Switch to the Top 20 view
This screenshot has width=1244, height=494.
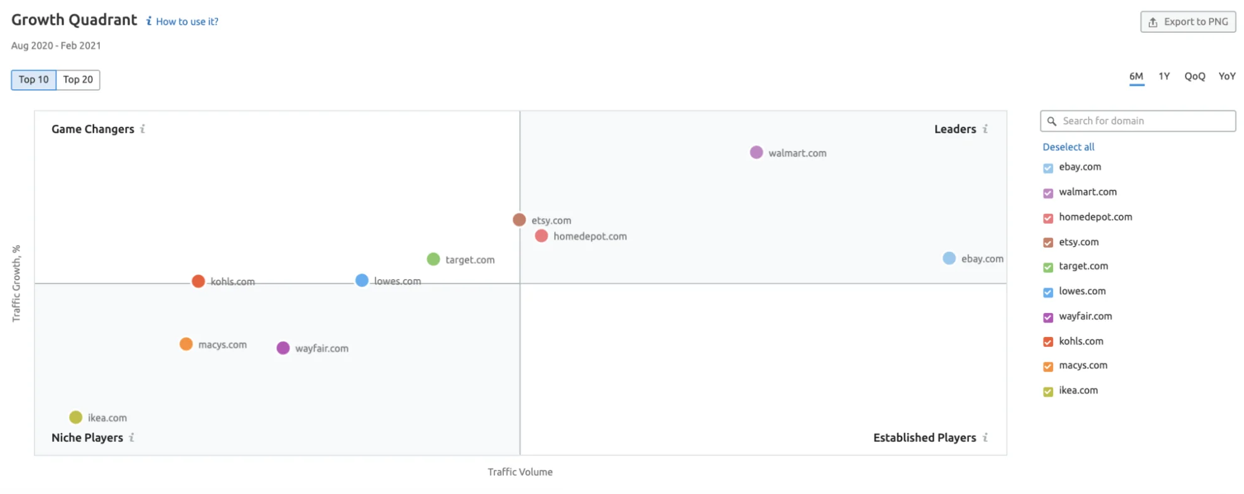tap(78, 80)
